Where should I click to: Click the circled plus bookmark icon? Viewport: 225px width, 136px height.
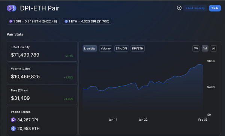coord(179,8)
